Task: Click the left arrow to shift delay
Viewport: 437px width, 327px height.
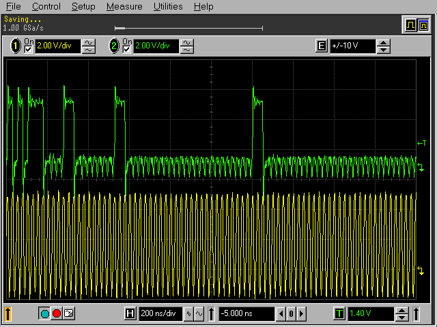Action: (x=281, y=313)
